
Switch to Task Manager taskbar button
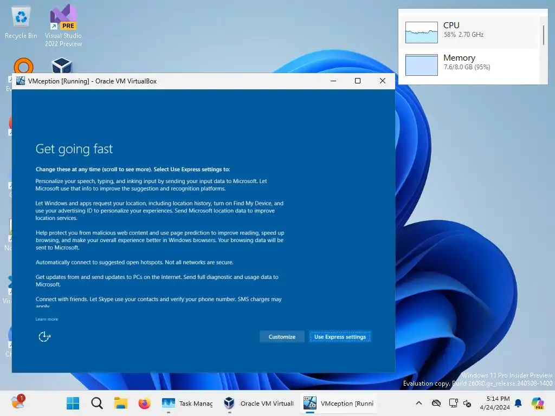point(187,403)
